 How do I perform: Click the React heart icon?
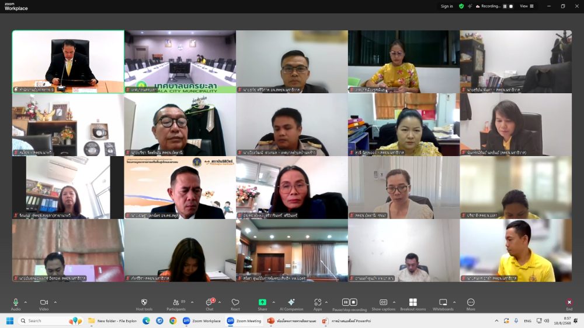[x=235, y=302]
